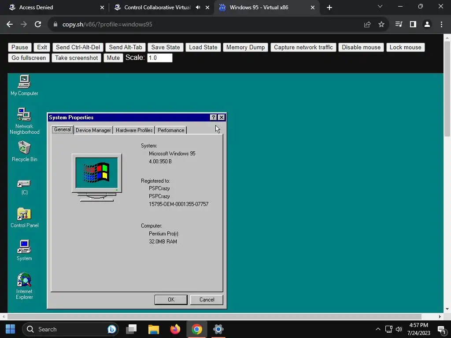The height and width of the screenshot is (338, 451).
Task: Click the page horizontal scrollbar
Action: 214,316
